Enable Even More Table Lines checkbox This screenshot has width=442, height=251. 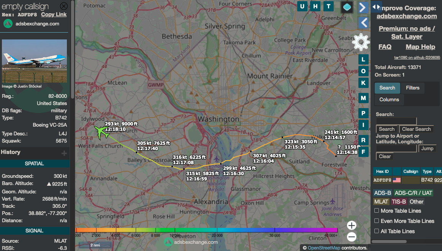click(376, 221)
